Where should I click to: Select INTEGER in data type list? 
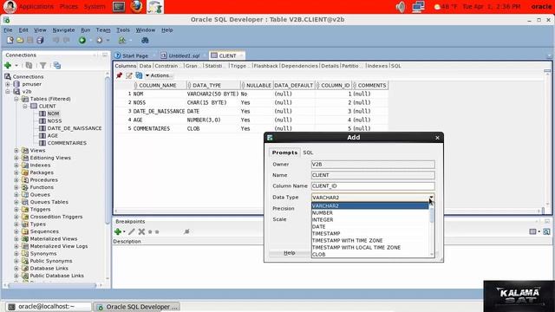(369, 219)
